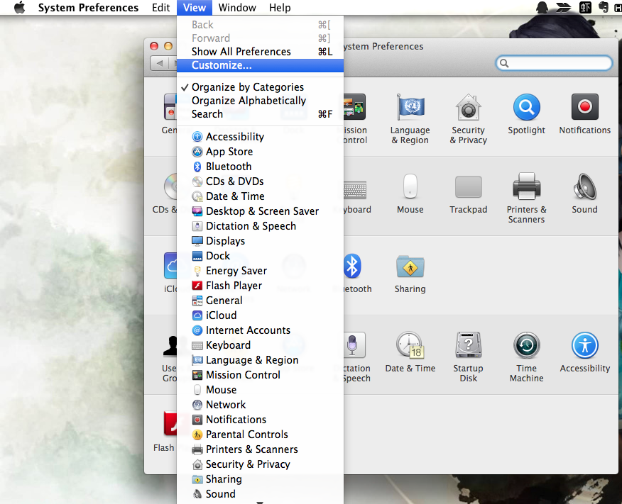Select Printers & Scanners in View menu
Viewport: 622px width, 504px height.
(x=260, y=449)
